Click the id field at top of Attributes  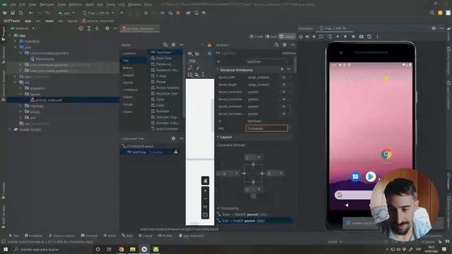pos(267,61)
